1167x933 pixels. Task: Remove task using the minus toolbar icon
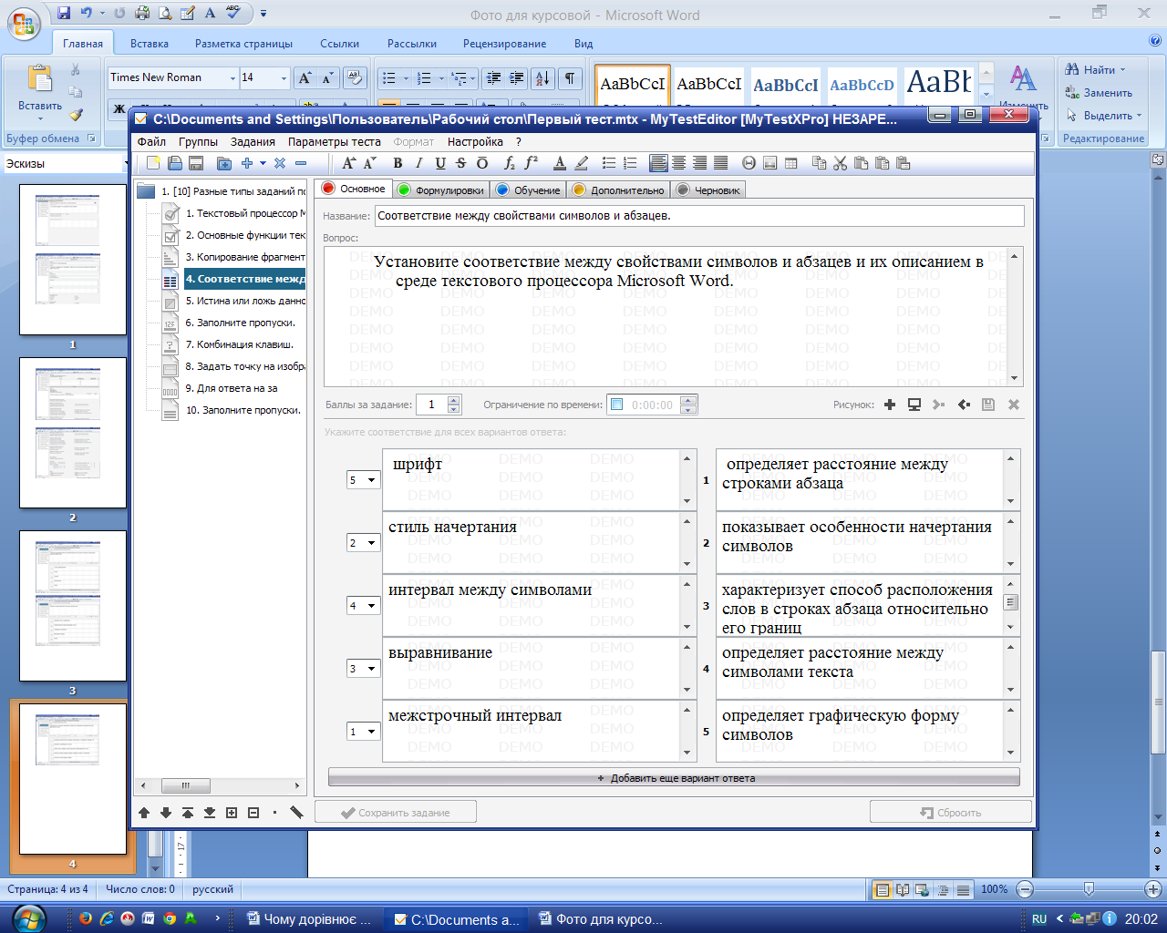pyautogui.click(x=300, y=163)
